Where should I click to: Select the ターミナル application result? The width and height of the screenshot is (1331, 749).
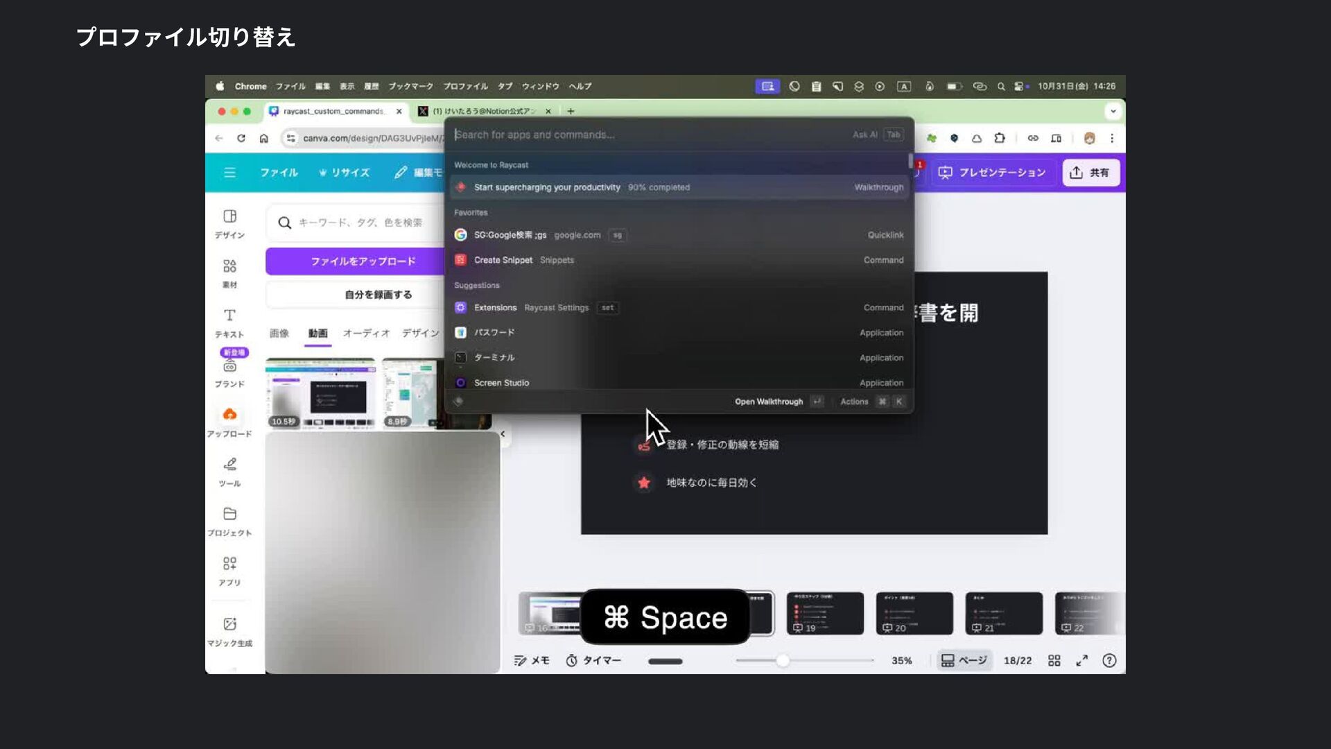pos(679,358)
